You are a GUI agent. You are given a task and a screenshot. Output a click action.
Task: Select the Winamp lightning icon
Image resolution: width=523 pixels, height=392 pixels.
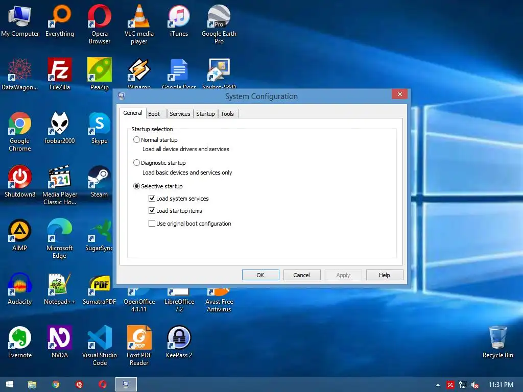click(139, 69)
